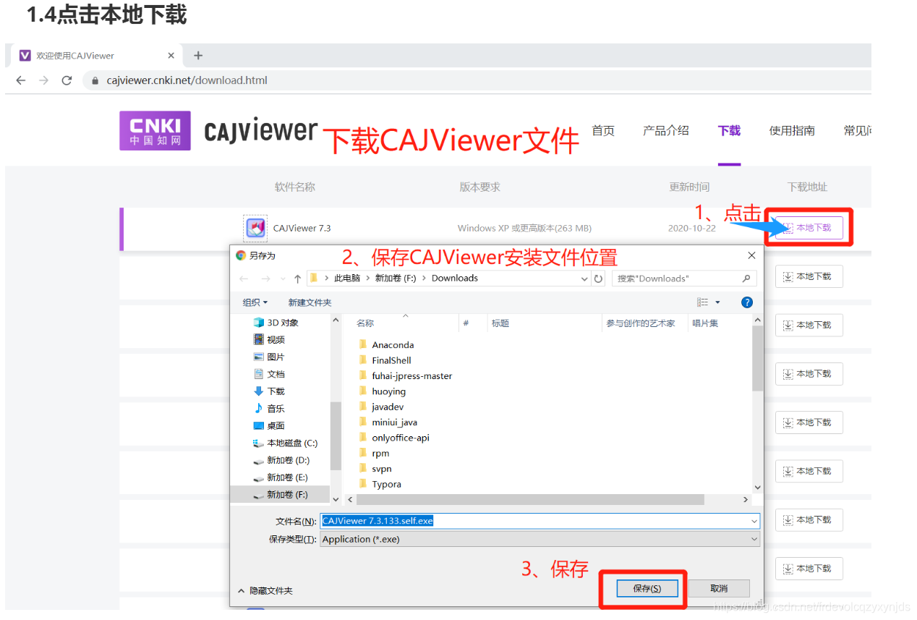Screen dimensions: 917x620
Task: Open the dialog help question mark
Action: (x=747, y=302)
